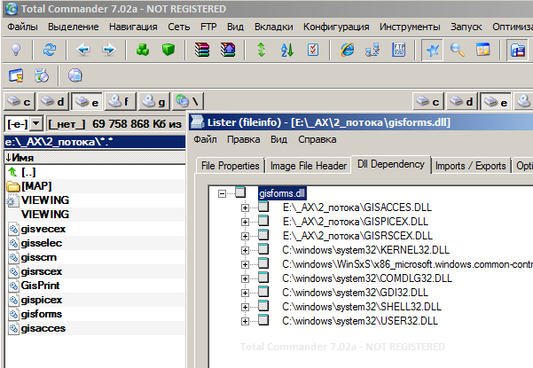533x368 pixels.
Task: Open Lister's Правка menu
Action: point(243,139)
